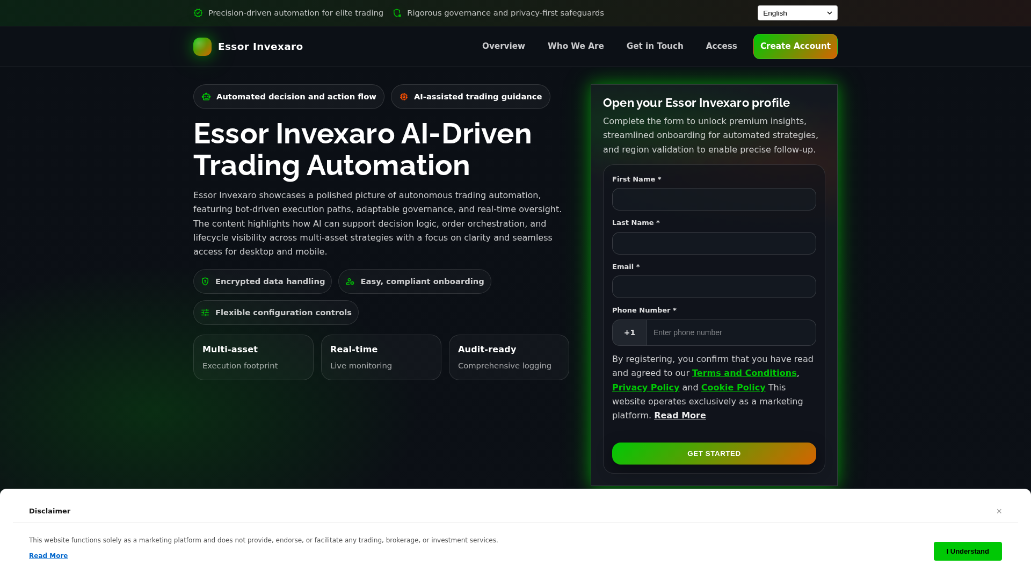Click the Flexible configuration controls chip text

[x=284, y=313]
